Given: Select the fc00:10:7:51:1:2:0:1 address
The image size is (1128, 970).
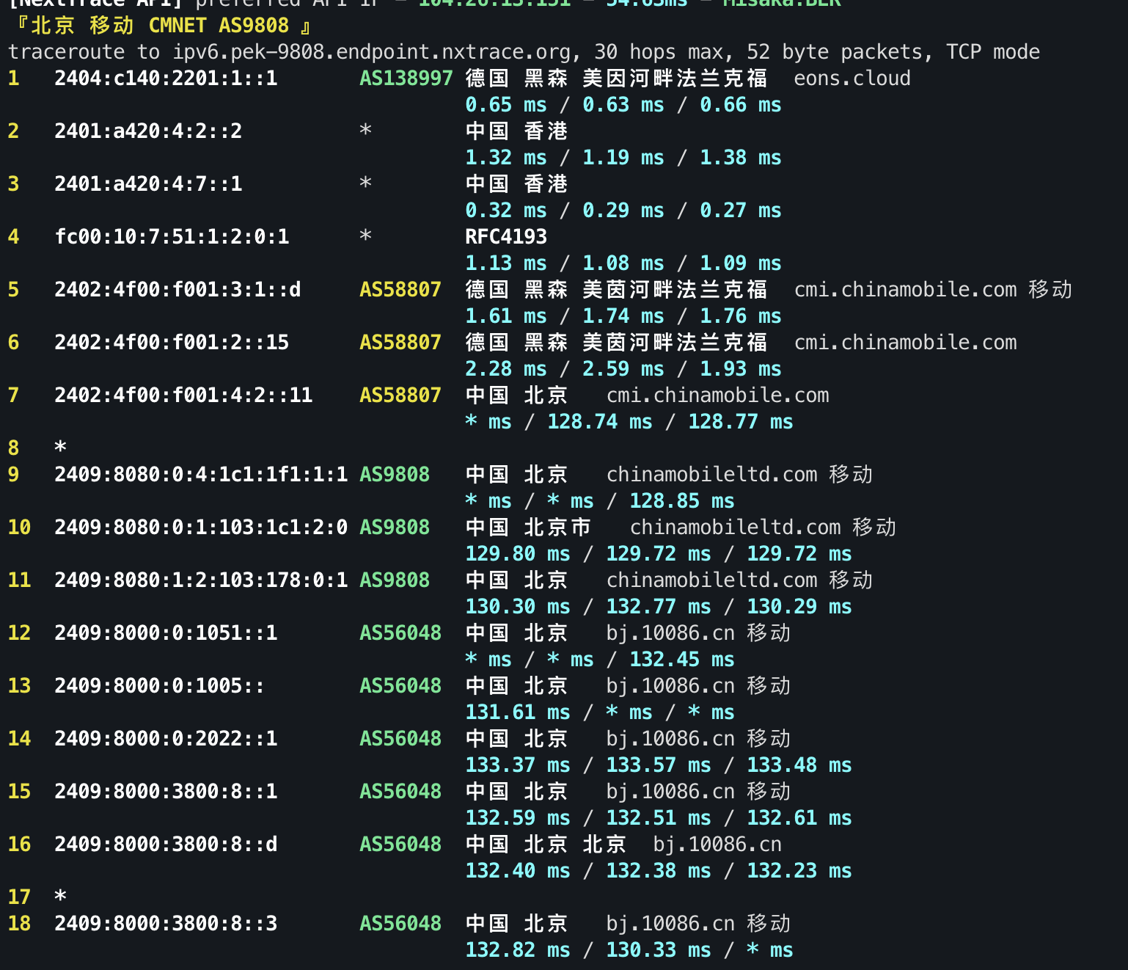Looking at the screenshot, I should coord(172,236).
